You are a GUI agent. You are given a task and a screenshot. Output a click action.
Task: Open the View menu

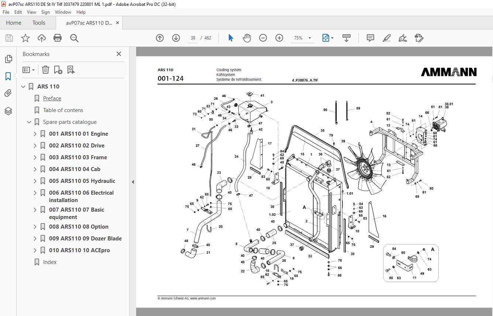[31, 12]
